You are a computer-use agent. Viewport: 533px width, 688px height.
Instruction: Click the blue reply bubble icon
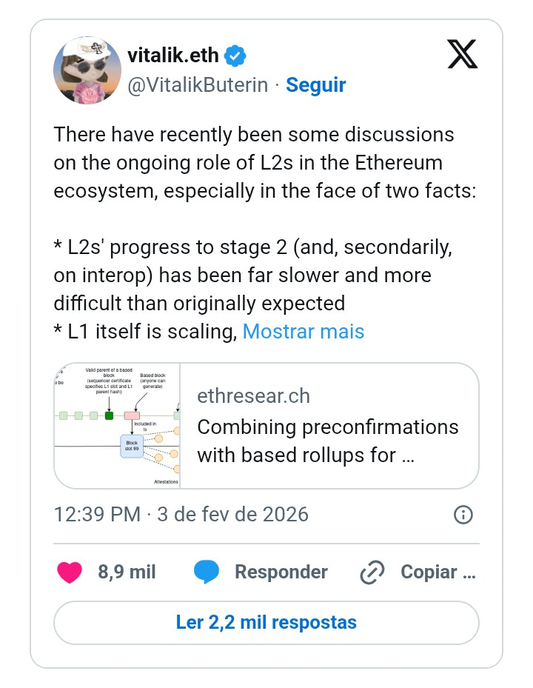click(x=207, y=572)
